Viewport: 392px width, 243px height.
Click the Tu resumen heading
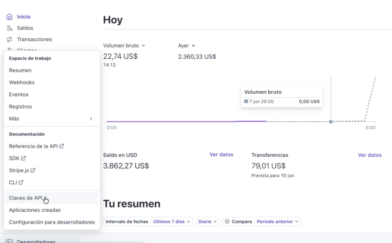point(132,204)
